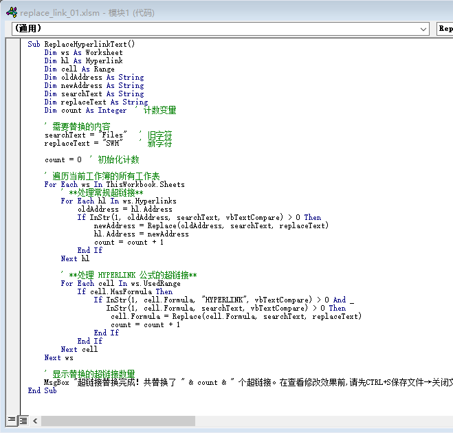Open the procedure combo box showing Rep

[x=445, y=29]
